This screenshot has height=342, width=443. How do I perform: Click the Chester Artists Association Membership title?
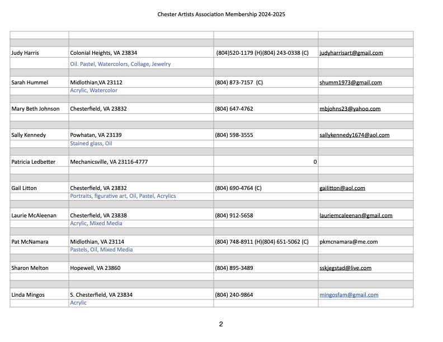pos(221,13)
